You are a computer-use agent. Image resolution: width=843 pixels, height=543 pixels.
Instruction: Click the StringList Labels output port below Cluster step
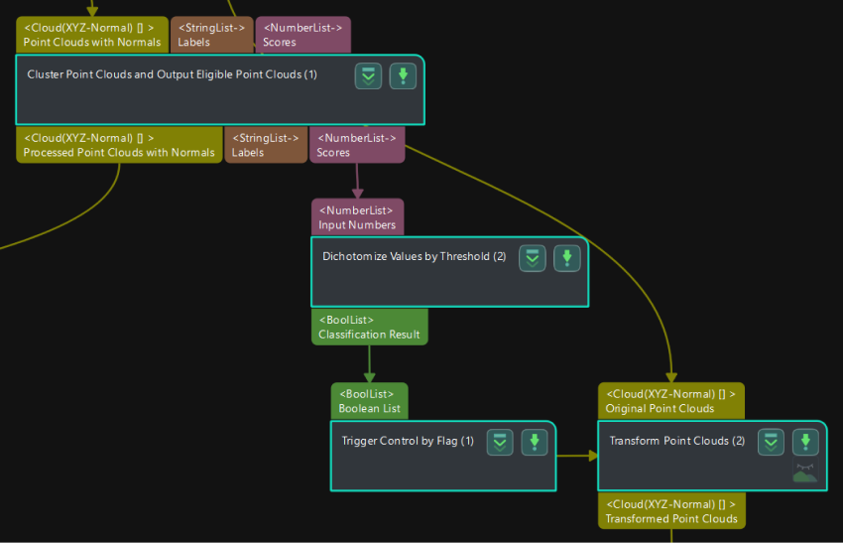tap(266, 145)
